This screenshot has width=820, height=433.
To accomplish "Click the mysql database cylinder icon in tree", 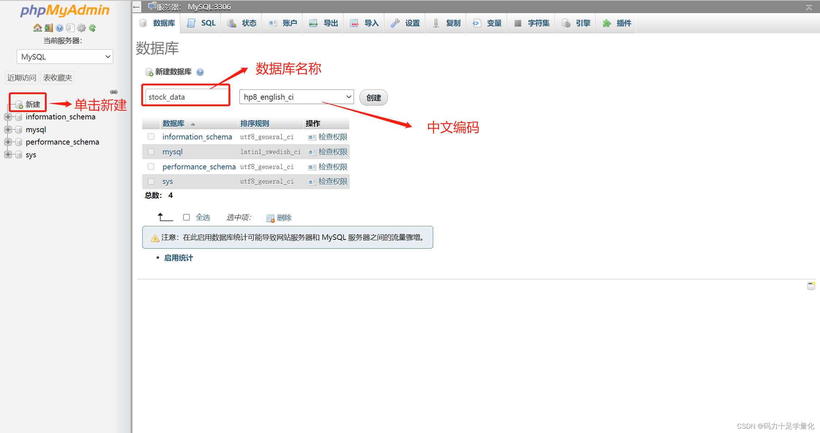I will [19, 130].
